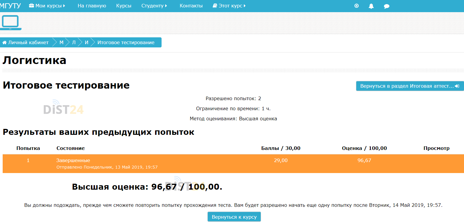This screenshot has width=464, height=224.
Task: Click the laptop logo icon
Action: click(11, 23)
